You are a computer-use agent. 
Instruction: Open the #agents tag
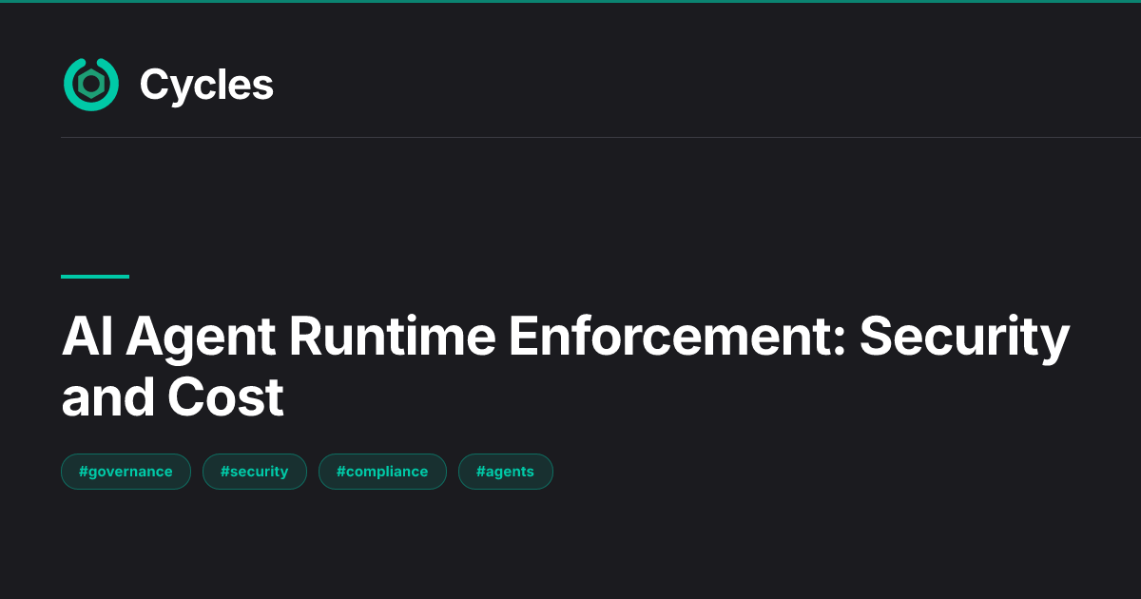pos(506,472)
